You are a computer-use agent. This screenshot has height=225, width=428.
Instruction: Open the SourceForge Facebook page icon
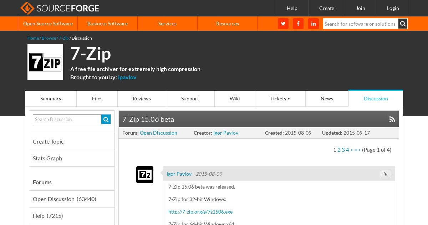point(298,24)
